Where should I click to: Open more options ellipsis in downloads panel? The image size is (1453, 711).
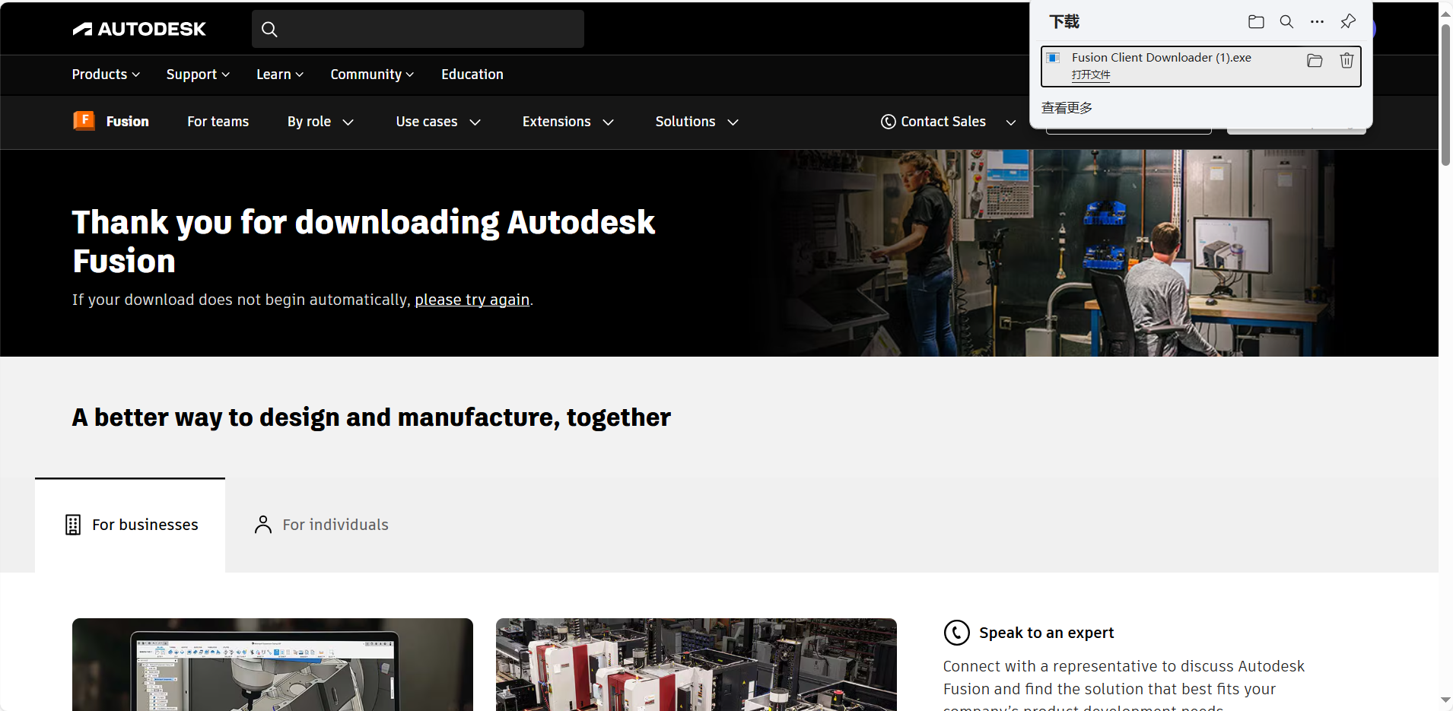(x=1317, y=22)
